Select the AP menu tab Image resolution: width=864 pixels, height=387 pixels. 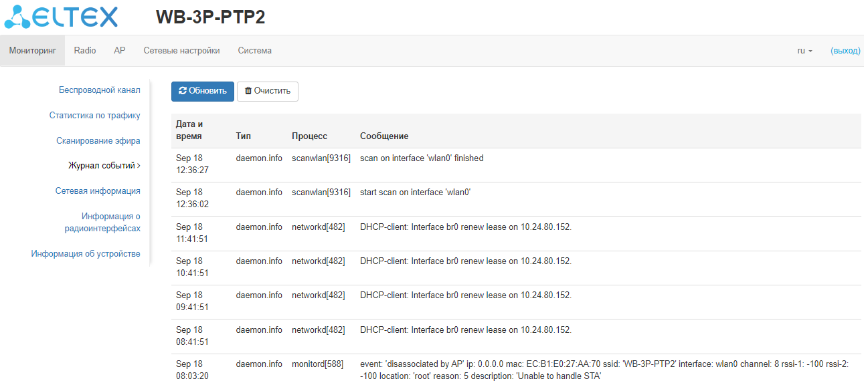pyautogui.click(x=119, y=51)
